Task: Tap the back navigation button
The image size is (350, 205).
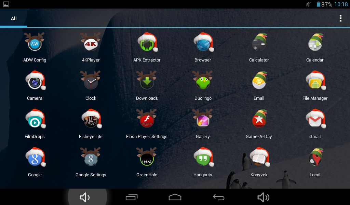Action: [218, 197]
